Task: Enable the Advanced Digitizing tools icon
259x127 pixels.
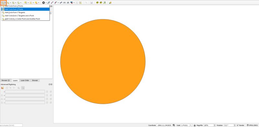Action: coord(2,88)
